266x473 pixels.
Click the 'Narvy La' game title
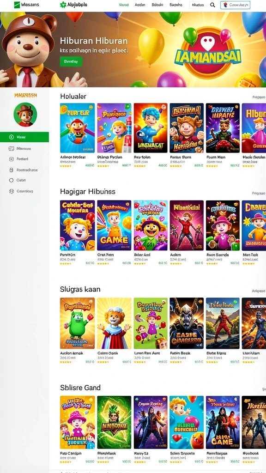[140, 453]
